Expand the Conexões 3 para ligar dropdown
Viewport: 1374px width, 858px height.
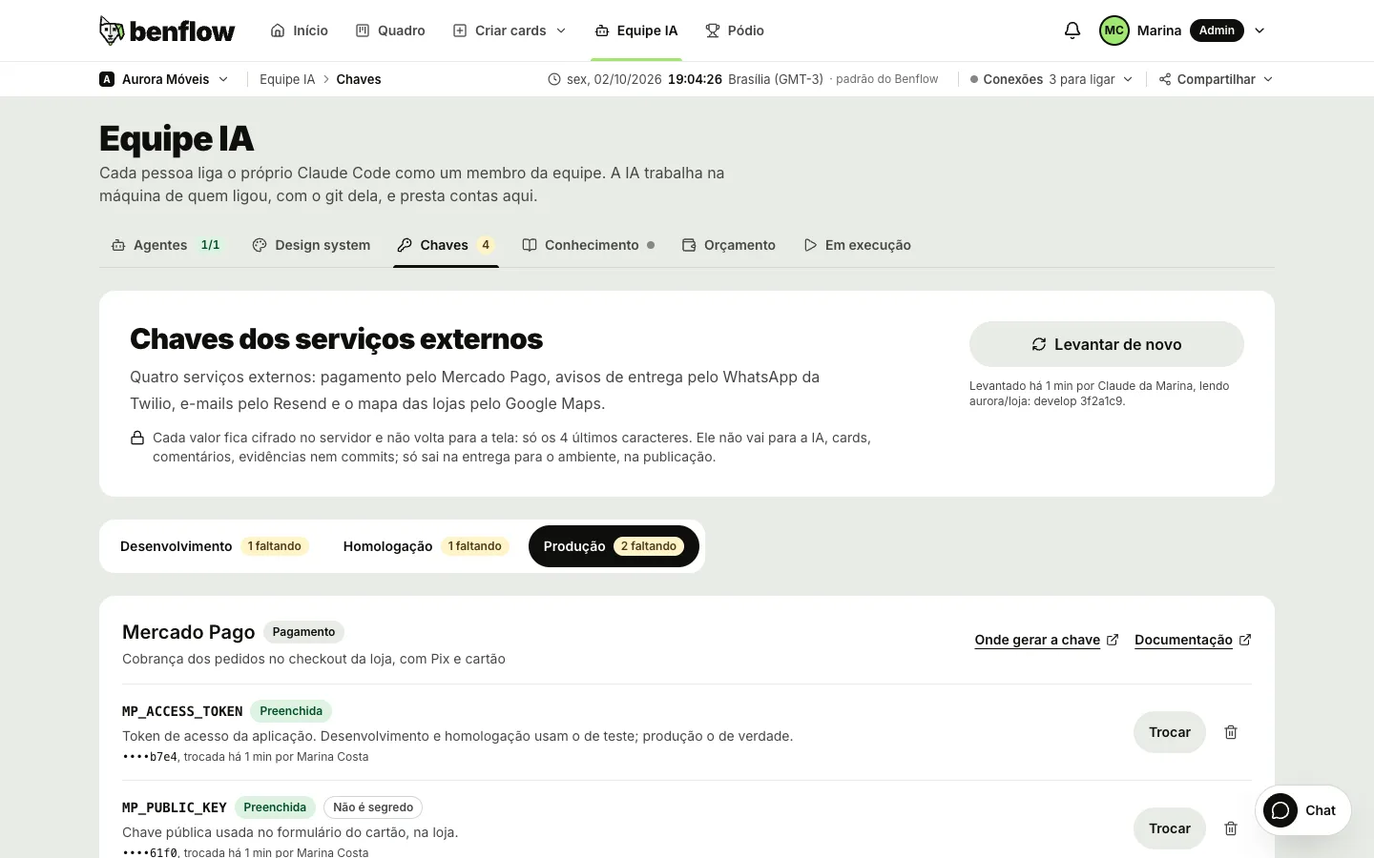coord(1051,79)
